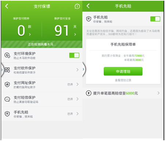This screenshot has height=141, width=165.
Task: Expand the 支付短信保护 row chevron
Action: [78, 99]
